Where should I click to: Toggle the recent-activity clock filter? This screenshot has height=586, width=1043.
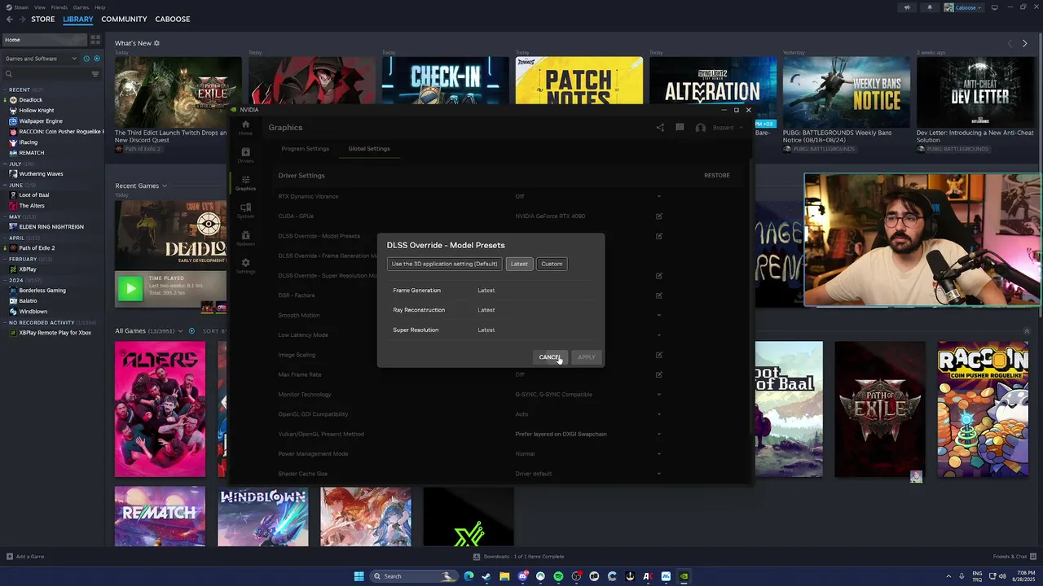[86, 59]
